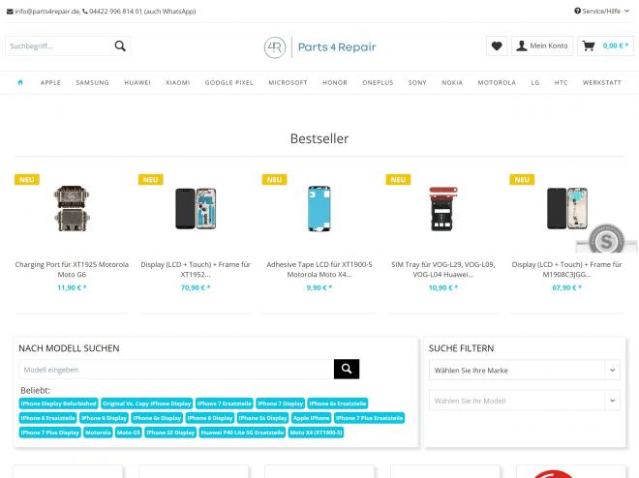639x478 pixels.
Task: Click the Service/Hilfe question mark icon
Action: [577, 11]
